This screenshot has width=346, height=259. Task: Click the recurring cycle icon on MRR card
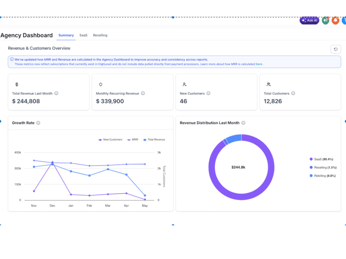click(x=101, y=84)
